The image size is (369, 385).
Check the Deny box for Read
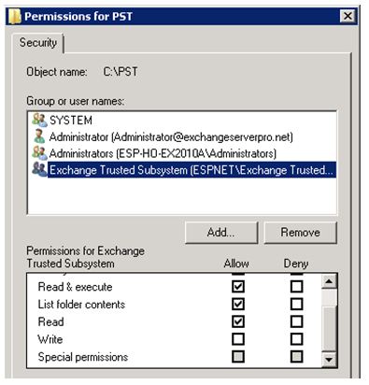tap(296, 321)
